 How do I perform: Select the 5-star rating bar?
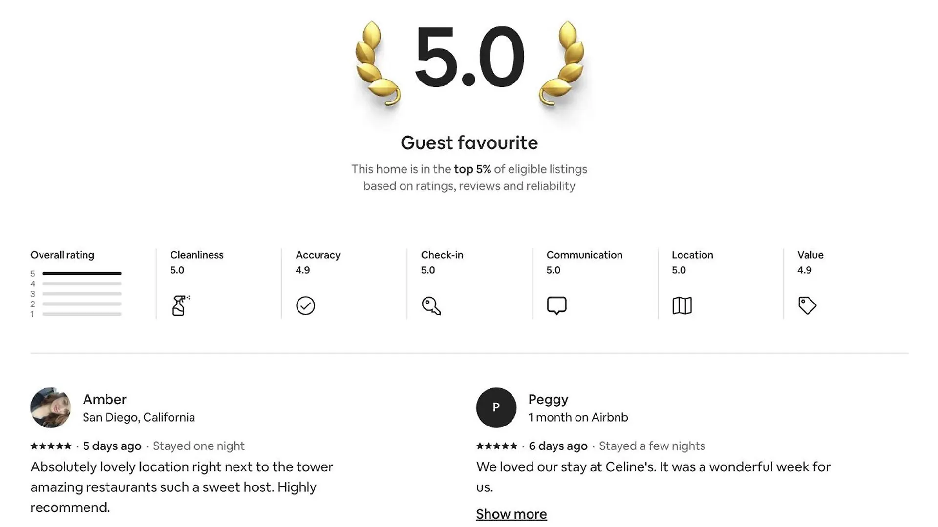point(82,273)
